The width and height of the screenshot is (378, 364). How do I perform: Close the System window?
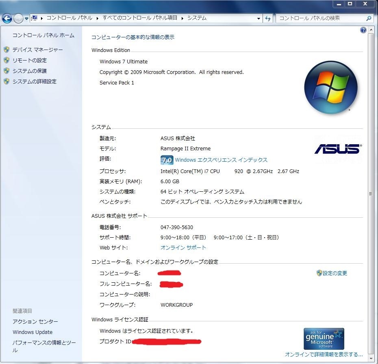coord(365,4)
